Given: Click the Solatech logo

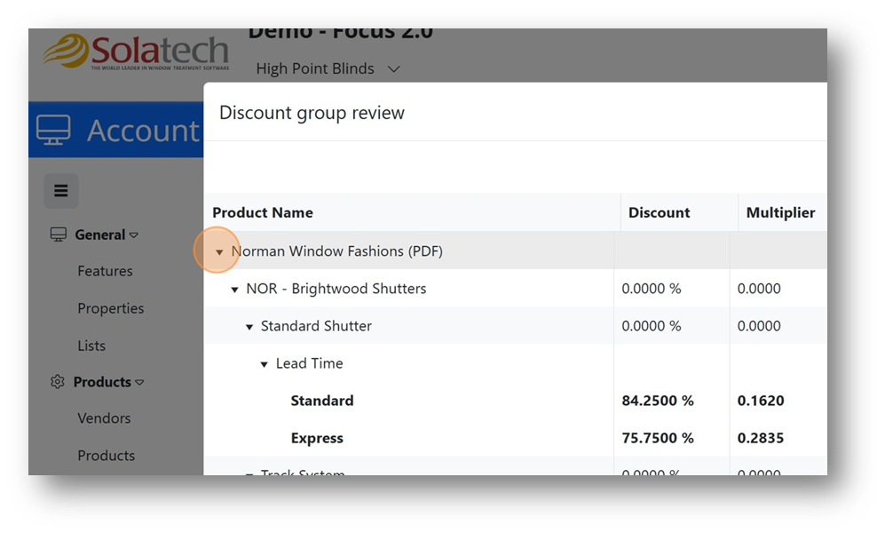Looking at the screenshot, I should pyautogui.click(x=136, y=52).
